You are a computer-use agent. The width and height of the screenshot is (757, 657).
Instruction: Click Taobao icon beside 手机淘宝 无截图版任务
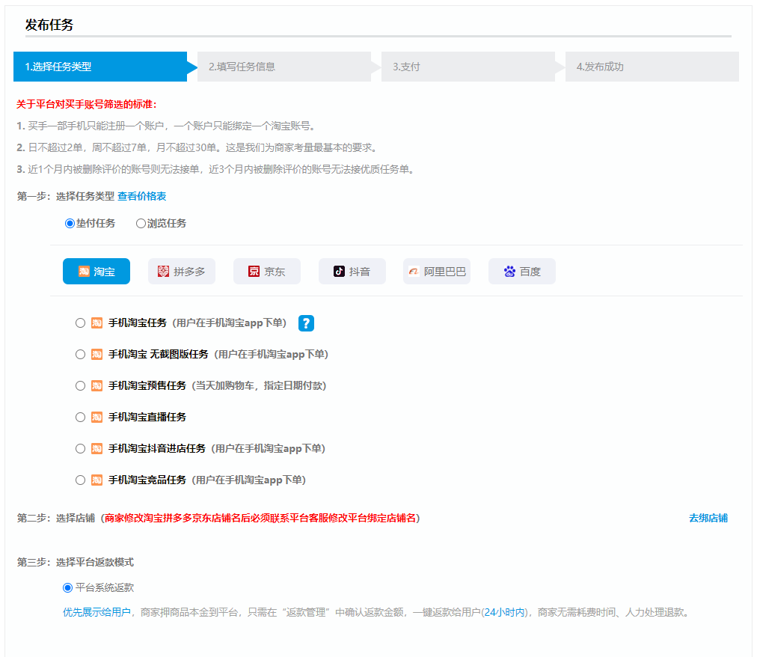tap(97, 355)
